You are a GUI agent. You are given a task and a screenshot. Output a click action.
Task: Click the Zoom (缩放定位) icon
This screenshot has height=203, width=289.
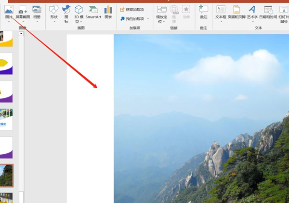click(162, 9)
